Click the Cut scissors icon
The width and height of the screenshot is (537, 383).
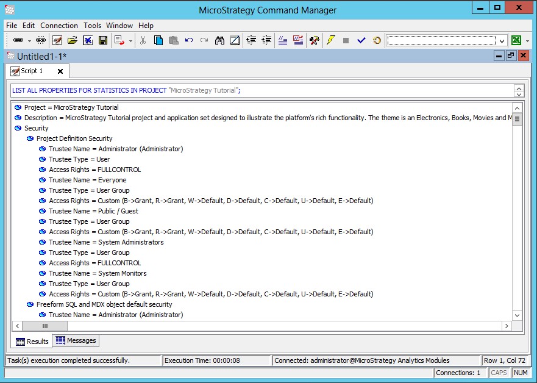[144, 40]
